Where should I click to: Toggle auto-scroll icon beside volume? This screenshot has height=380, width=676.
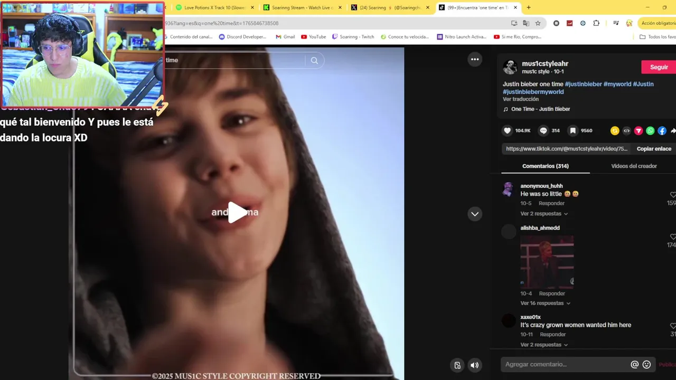[x=457, y=365]
